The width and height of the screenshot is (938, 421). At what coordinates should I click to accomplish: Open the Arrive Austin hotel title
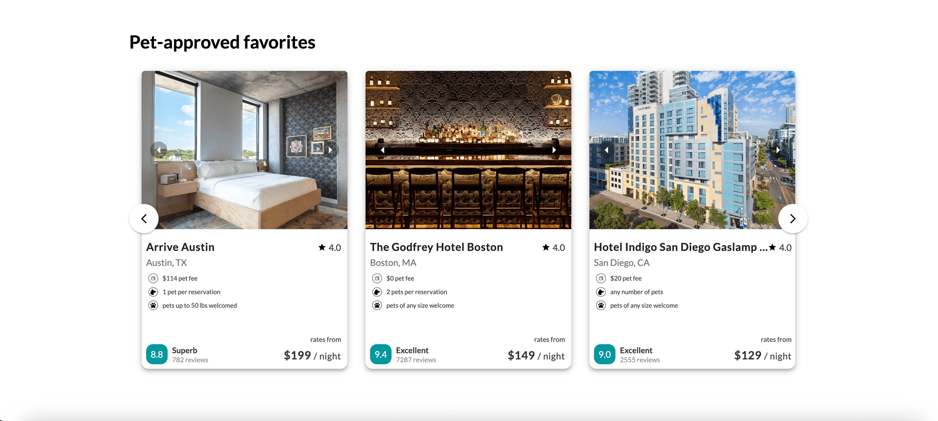coord(180,247)
